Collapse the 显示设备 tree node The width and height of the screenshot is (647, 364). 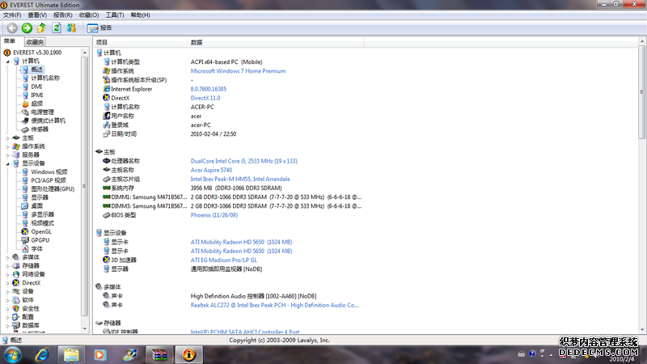(x=7, y=163)
